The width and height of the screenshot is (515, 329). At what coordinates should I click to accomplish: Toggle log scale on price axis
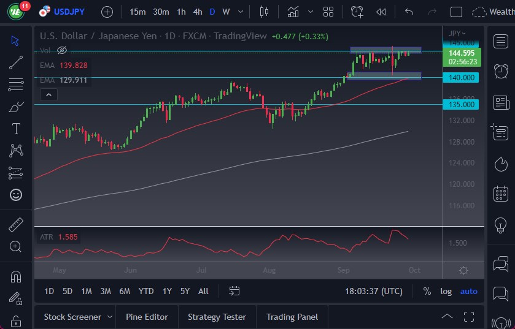coord(446,291)
